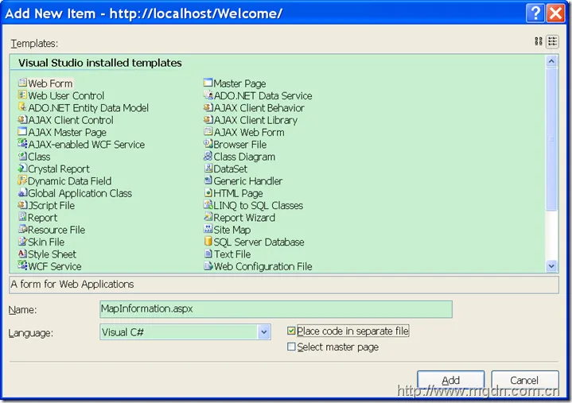Cancel the Add New Item dialog
The width and height of the screenshot is (572, 403).
click(524, 380)
